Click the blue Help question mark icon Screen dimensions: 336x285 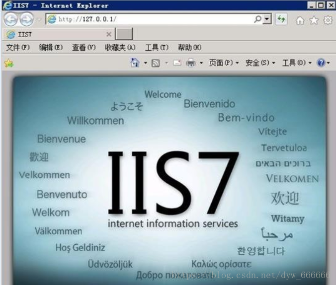click(321, 63)
